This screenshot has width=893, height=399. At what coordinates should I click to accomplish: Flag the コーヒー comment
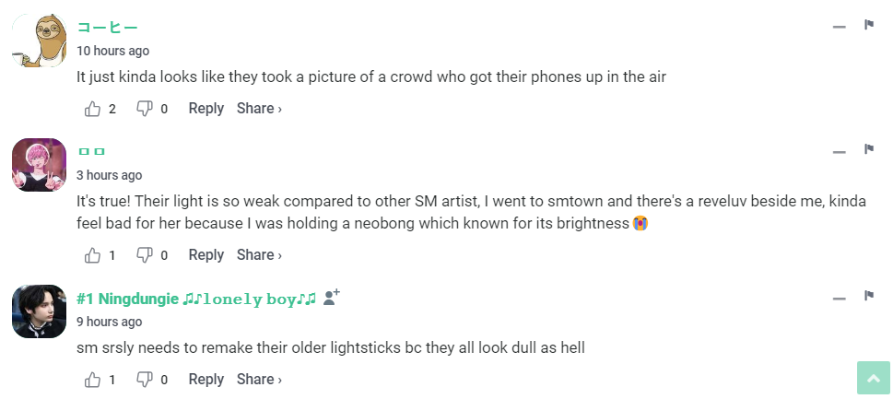pos(868,25)
